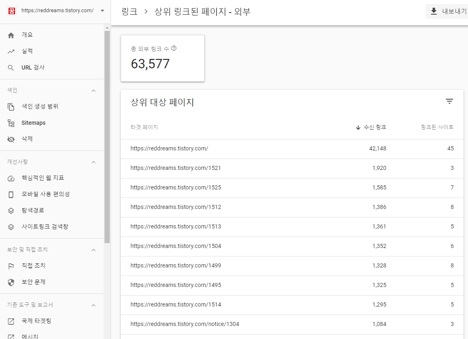Open row reddreams.tistory.com/1499
The image size is (468, 339).
click(x=292, y=266)
